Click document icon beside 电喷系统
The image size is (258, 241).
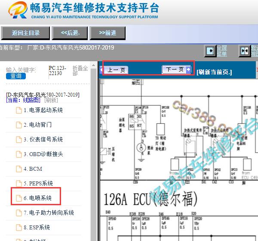coord(19,198)
